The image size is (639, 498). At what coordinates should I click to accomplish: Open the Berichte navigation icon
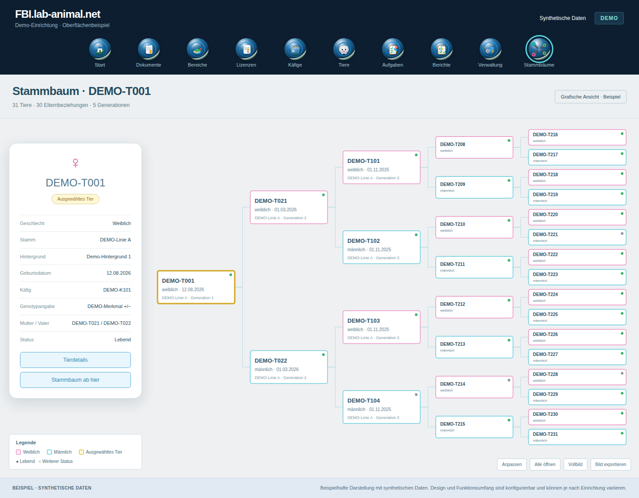pyautogui.click(x=442, y=49)
